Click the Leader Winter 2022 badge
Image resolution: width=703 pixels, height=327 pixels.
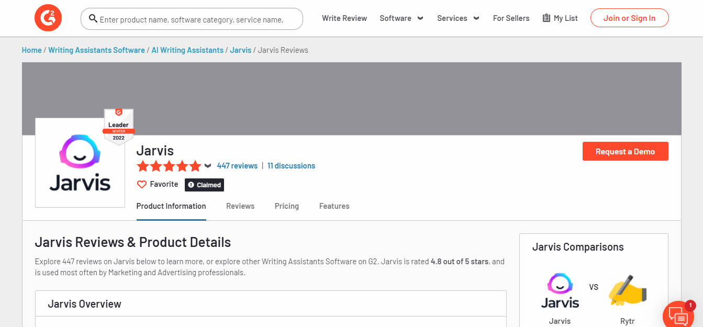point(118,127)
